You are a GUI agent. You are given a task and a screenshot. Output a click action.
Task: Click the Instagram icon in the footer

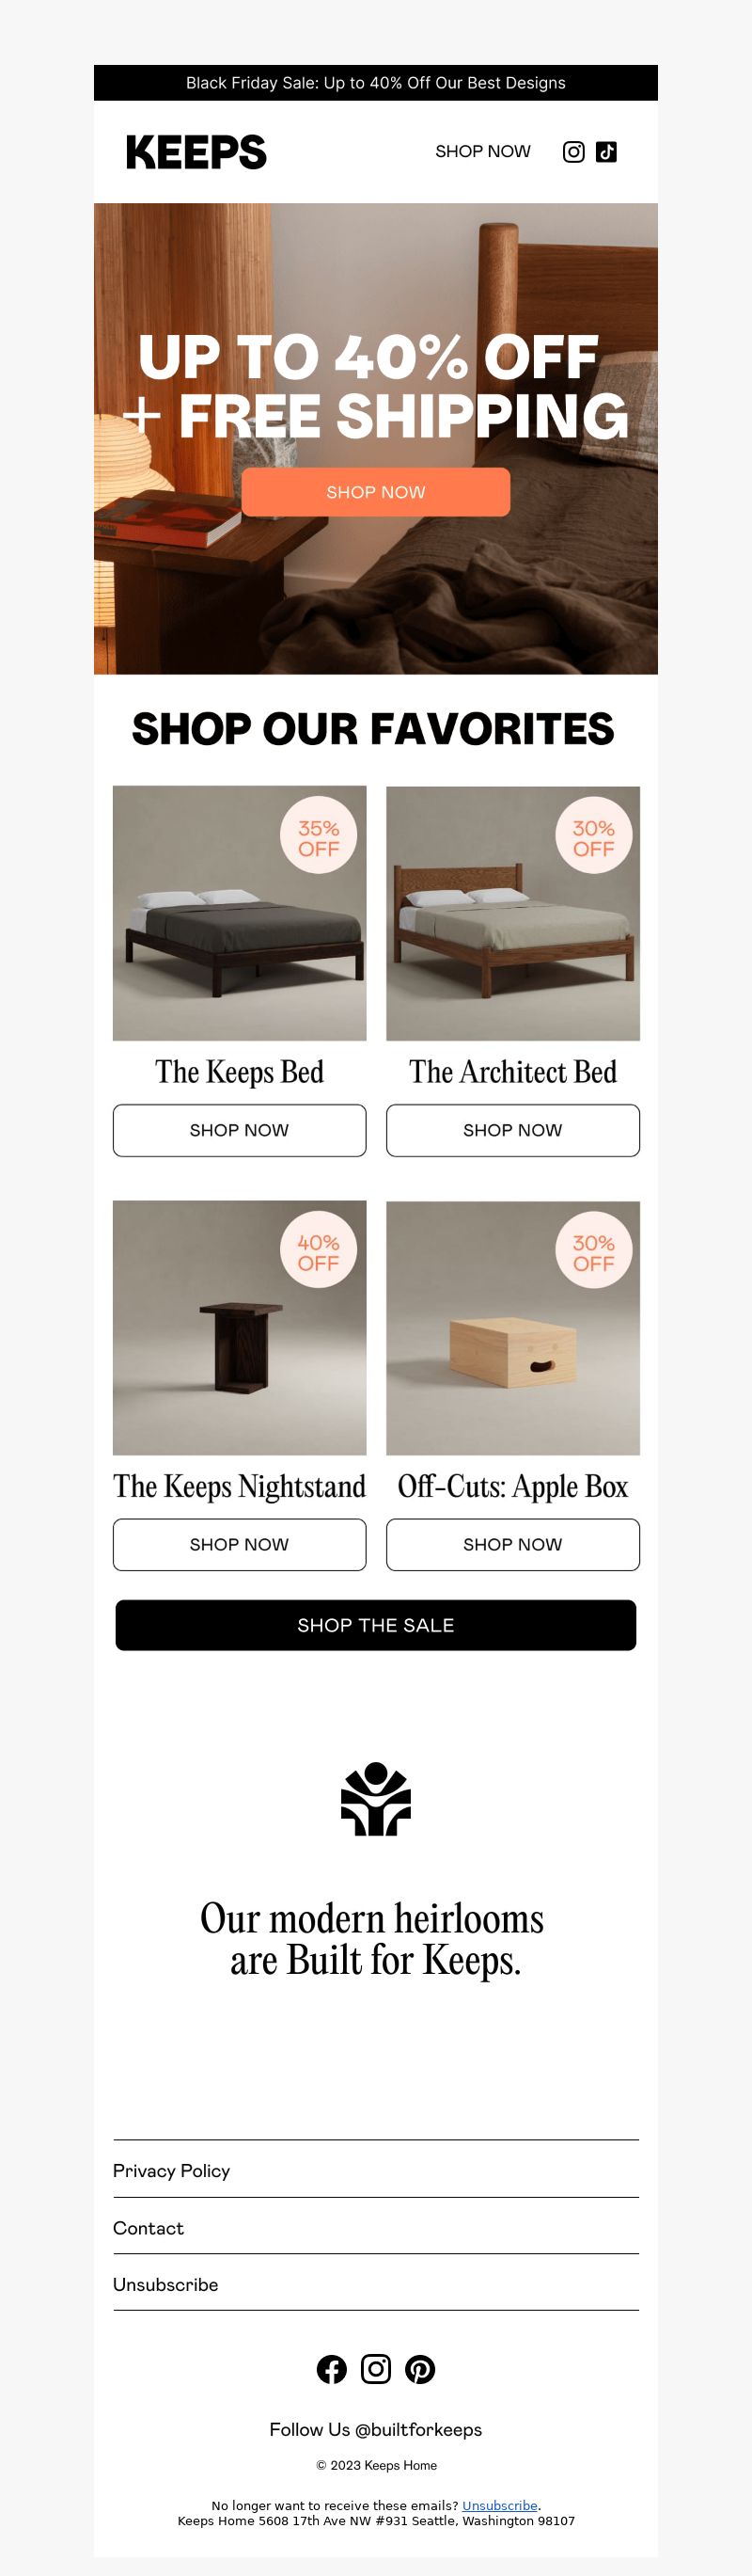375,2369
